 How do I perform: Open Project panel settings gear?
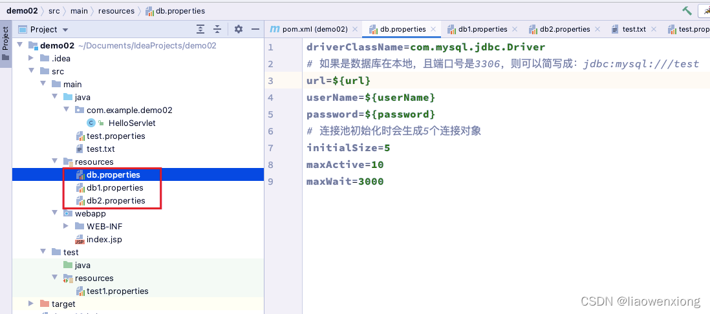pyautogui.click(x=239, y=30)
